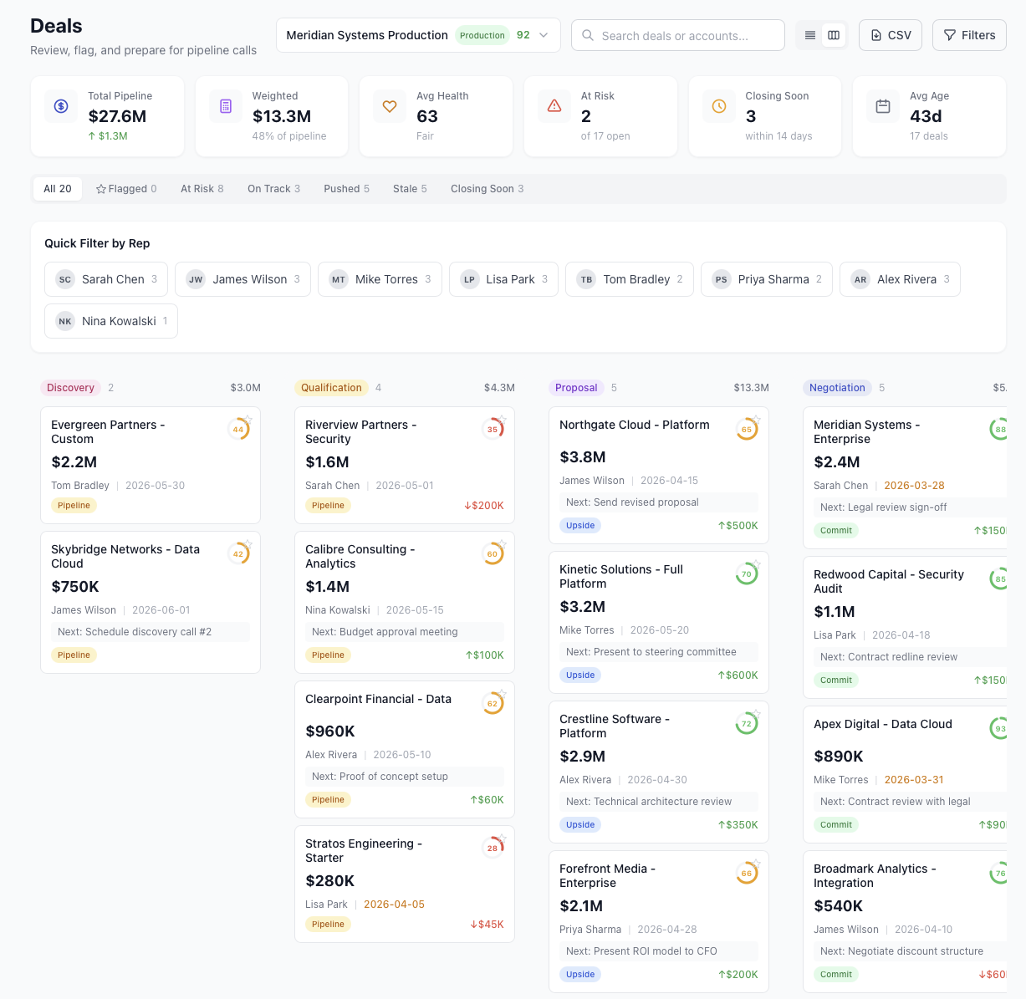The height and width of the screenshot is (999, 1026).
Task: Select the kanban column view icon
Action: point(834,35)
